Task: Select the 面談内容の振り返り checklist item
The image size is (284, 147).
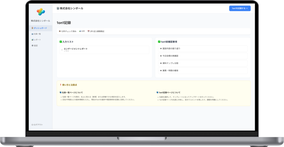Action: tap(202, 48)
